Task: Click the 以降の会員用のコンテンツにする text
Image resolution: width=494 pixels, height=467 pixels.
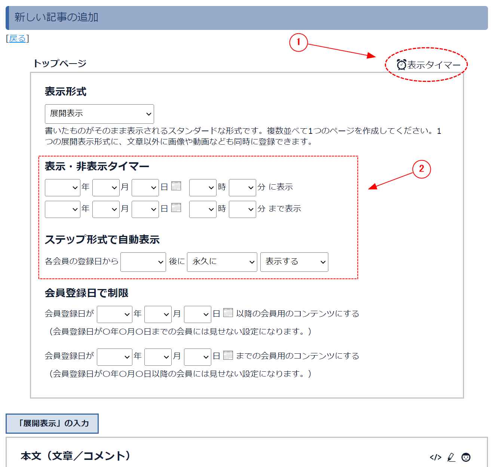Action: point(298,314)
